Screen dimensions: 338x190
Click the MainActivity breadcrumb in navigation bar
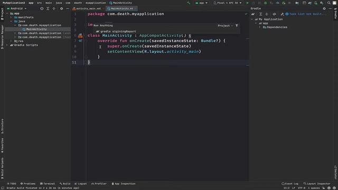pos(120,3)
